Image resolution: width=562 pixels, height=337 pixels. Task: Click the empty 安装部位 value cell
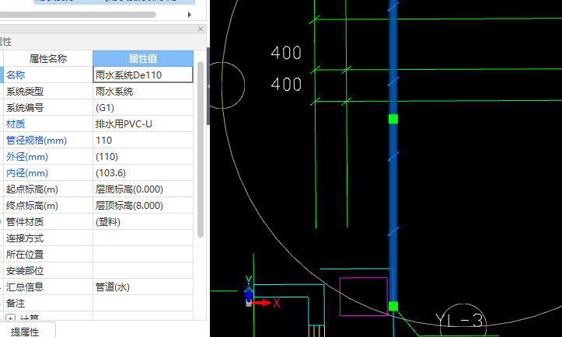point(143,271)
